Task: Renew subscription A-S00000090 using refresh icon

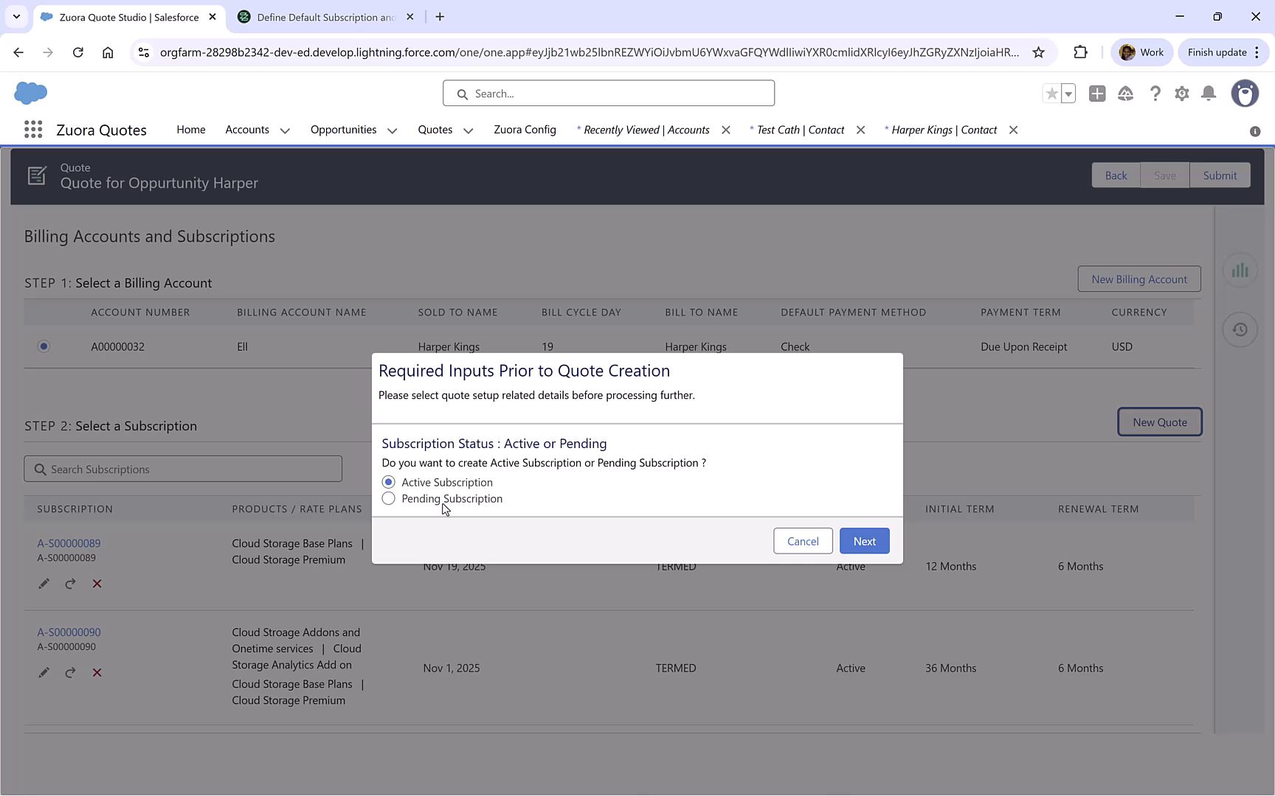Action: tap(70, 672)
